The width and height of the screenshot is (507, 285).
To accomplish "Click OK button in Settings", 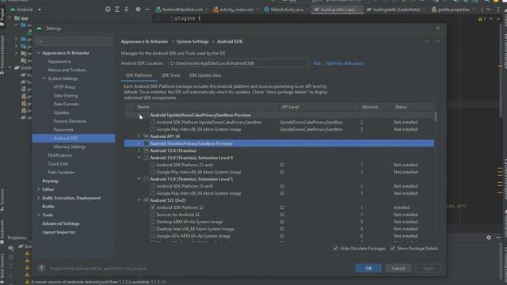I will point(368,268).
